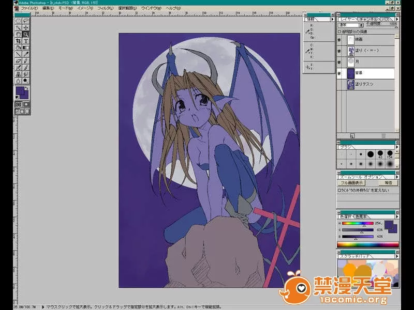Select the Crop tool

click(x=18, y=41)
